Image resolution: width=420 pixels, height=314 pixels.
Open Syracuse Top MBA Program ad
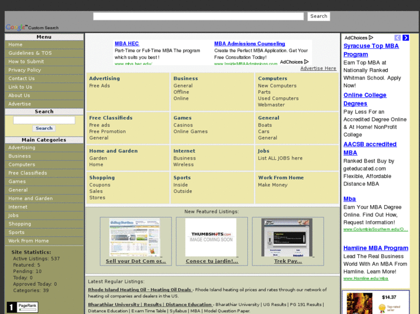coord(371,50)
